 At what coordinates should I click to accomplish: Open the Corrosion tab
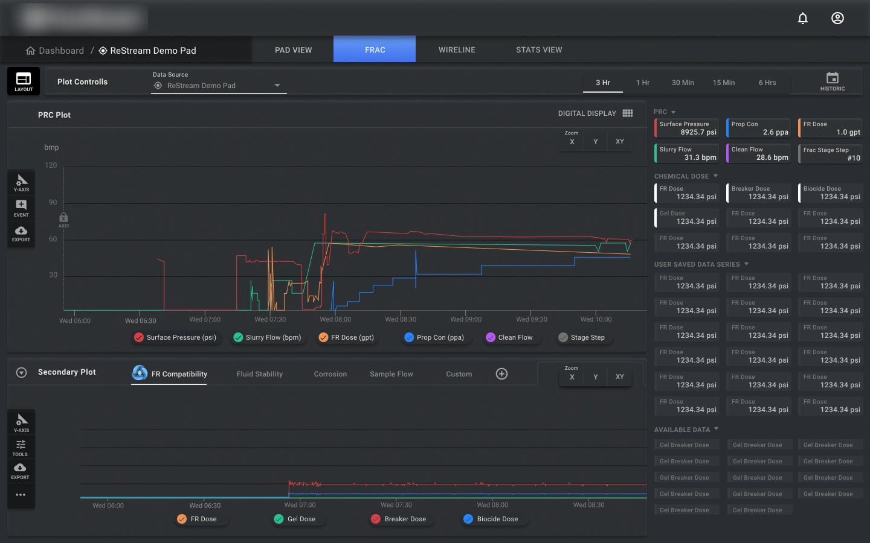coord(330,374)
